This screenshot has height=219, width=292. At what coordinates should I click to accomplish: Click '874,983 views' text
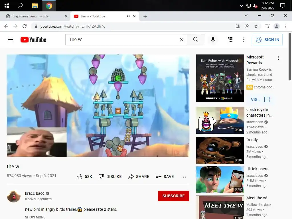pos(19,176)
